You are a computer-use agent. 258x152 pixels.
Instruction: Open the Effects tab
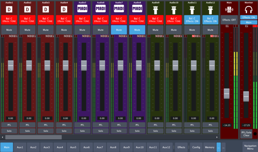[x=181, y=147]
